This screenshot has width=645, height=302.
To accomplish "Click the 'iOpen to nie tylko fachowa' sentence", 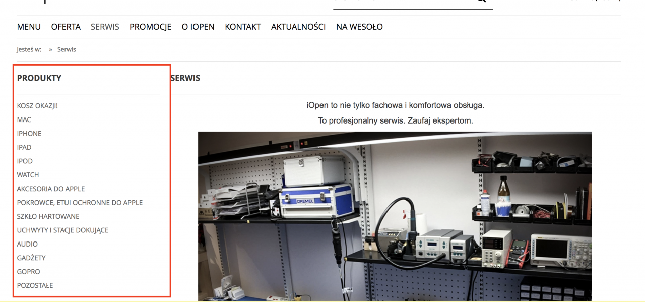I will [x=396, y=105].
